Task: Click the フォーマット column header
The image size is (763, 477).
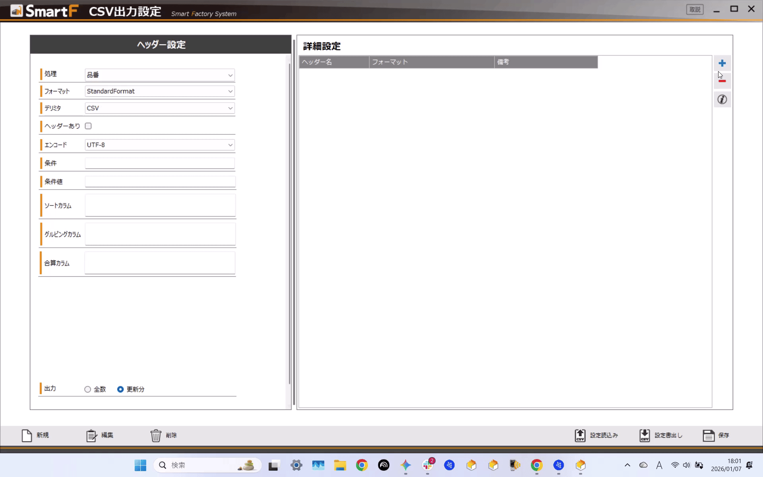Action: (431, 62)
